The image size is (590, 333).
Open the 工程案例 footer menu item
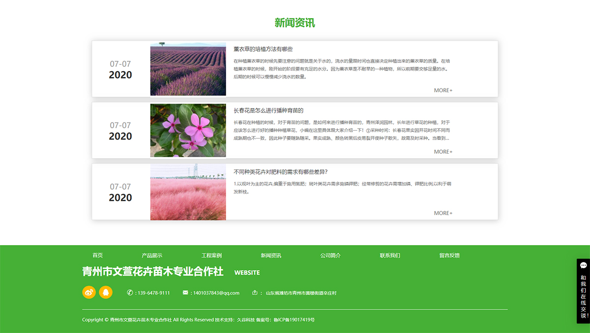point(211,255)
